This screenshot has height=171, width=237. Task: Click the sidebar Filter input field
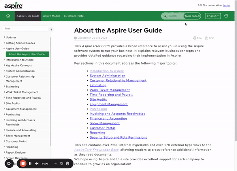click(25, 29)
